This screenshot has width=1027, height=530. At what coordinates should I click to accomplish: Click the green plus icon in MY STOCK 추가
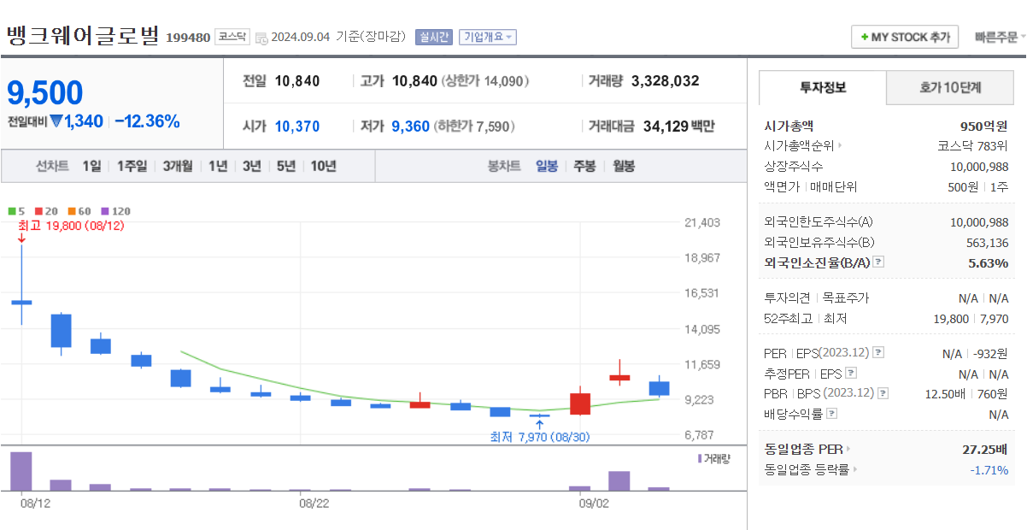[865, 38]
